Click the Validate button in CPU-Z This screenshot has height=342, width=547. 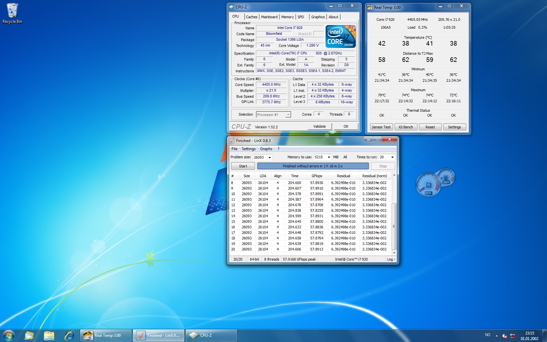tap(319, 126)
